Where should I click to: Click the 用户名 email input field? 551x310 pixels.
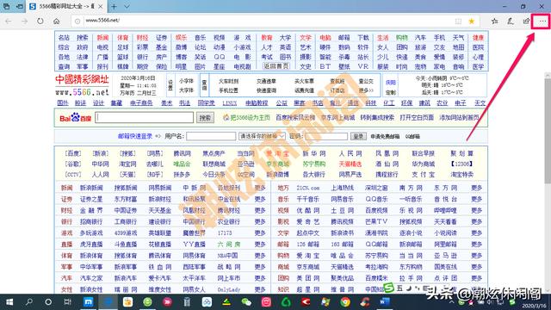click(211, 136)
